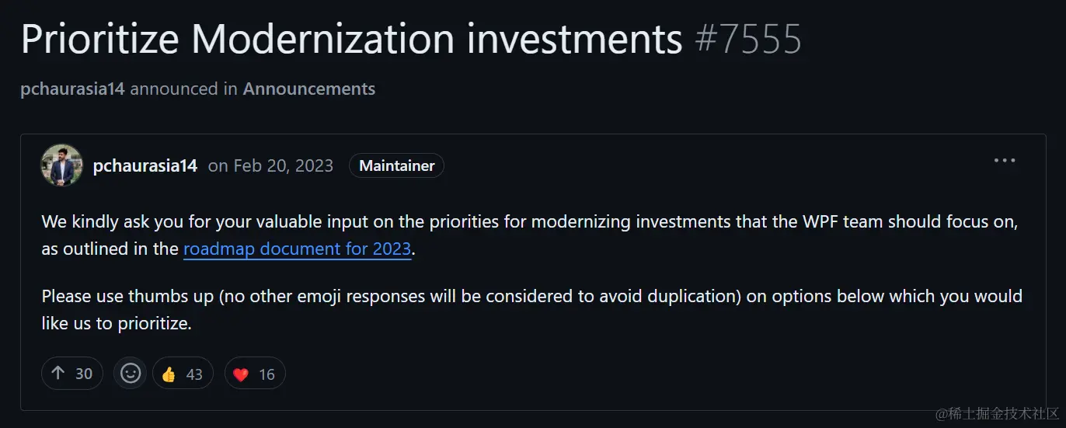Click the Maintainer badge

397,165
